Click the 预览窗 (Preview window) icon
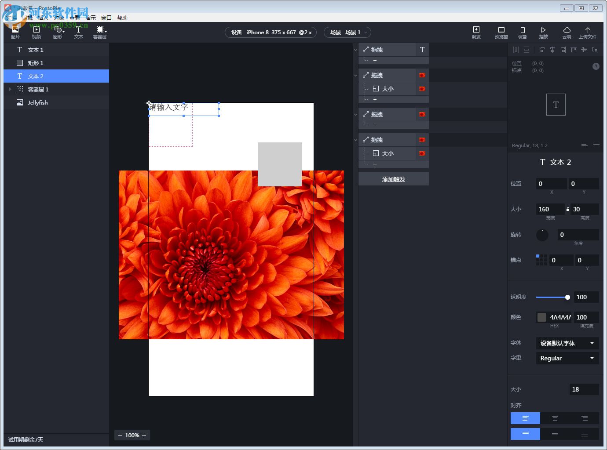 coord(501,32)
